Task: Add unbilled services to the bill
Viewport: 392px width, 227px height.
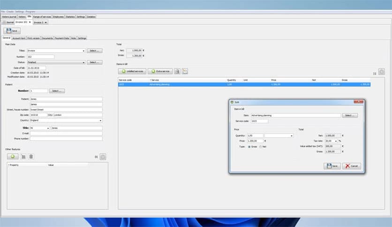Action: pyautogui.click(x=132, y=71)
